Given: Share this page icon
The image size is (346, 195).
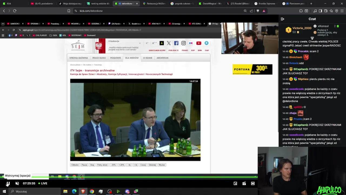Looking at the screenshot, I should point(251,11).
